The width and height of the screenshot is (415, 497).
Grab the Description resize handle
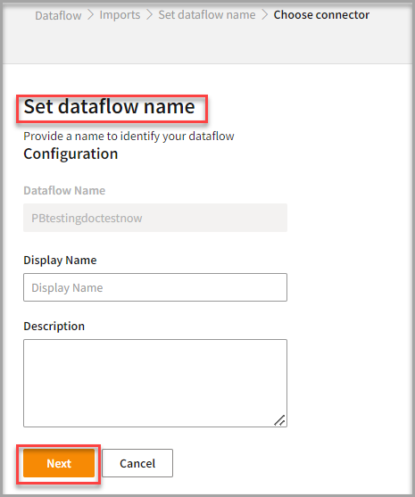click(x=280, y=420)
